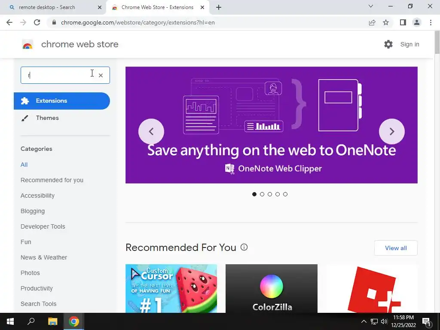Open the Custom Cursor extension card
Viewport: 440px width, 330px height.
(x=171, y=288)
